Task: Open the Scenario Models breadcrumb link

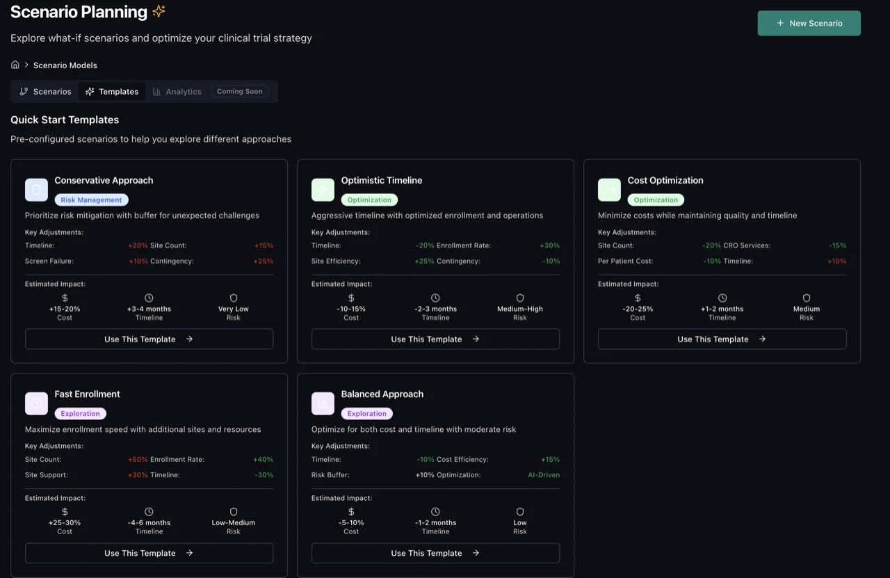Action: [65, 65]
